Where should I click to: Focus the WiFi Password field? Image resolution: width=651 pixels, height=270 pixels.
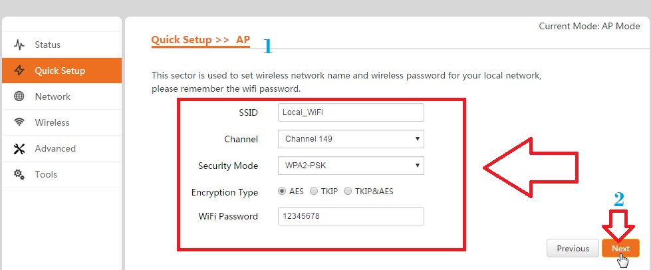click(x=350, y=216)
